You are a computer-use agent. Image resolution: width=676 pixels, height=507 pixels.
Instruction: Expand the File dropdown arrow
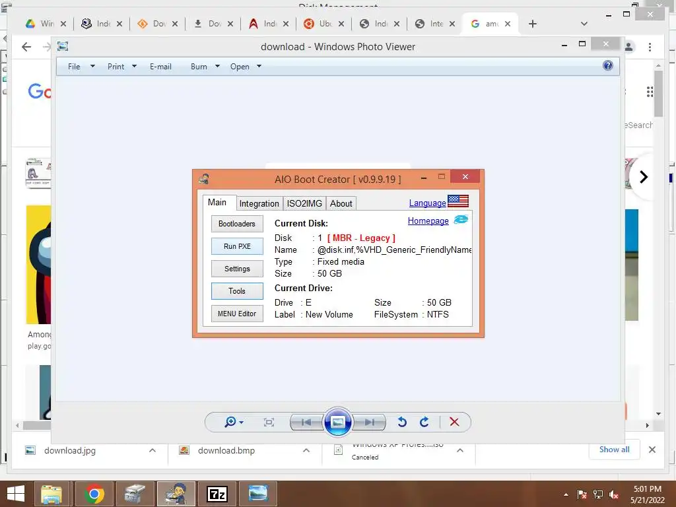click(x=92, y=67)
